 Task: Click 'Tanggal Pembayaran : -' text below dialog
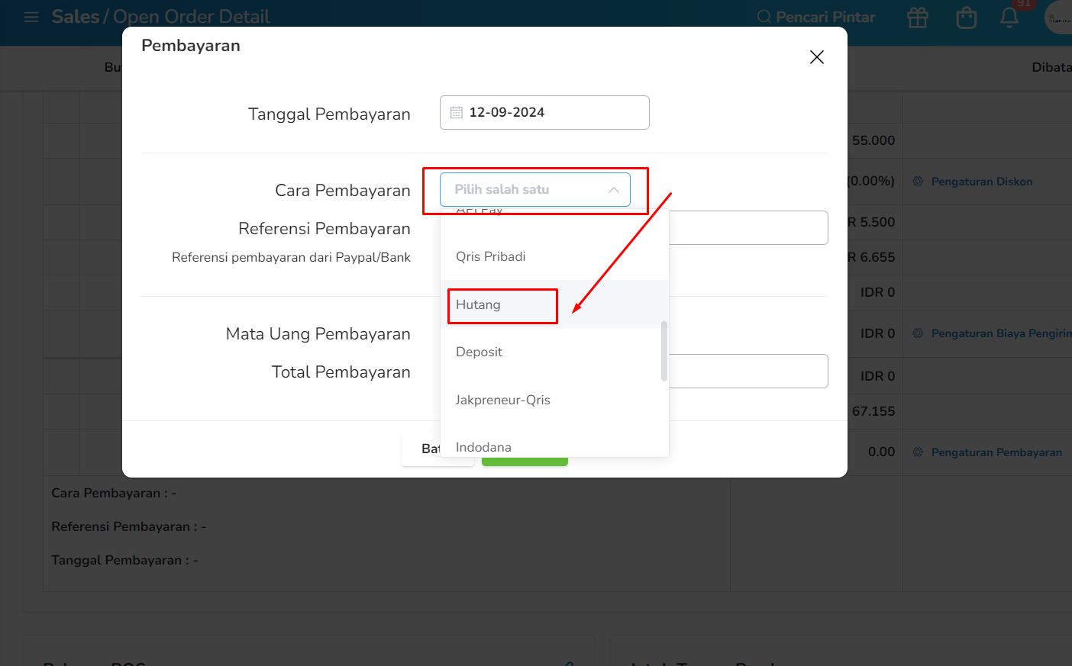click(x=124, y=560)
